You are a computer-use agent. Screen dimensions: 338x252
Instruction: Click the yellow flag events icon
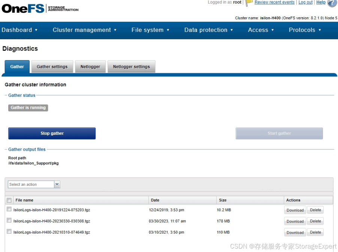[249, 3]
